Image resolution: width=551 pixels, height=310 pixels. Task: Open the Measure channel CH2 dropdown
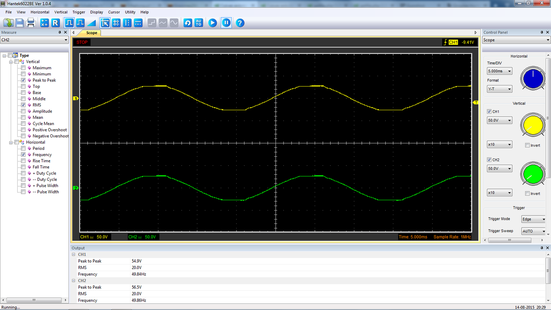click(34, 40)
